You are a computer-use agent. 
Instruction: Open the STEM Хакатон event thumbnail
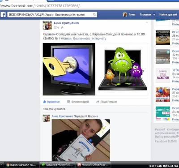click(x=163, y=75)
